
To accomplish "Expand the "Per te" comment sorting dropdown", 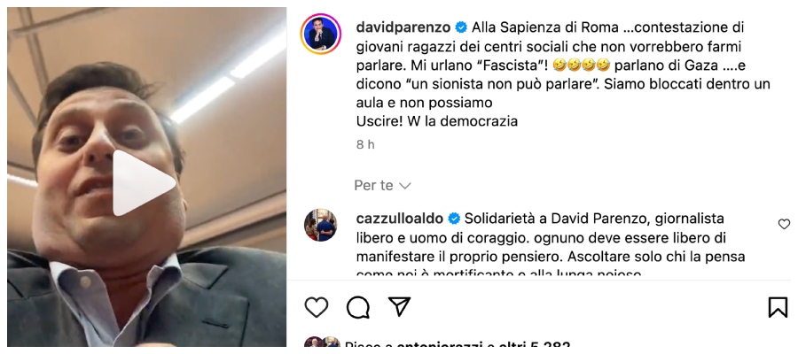I will [x=383, y=186].
